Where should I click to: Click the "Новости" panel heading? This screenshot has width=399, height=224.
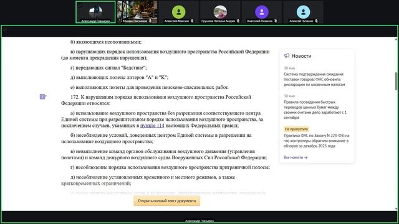pyautogui.click(x=301, y=56)
